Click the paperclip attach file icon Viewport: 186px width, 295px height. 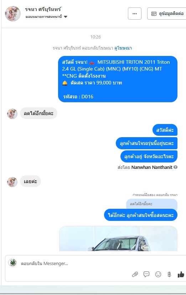coord(135,274)
